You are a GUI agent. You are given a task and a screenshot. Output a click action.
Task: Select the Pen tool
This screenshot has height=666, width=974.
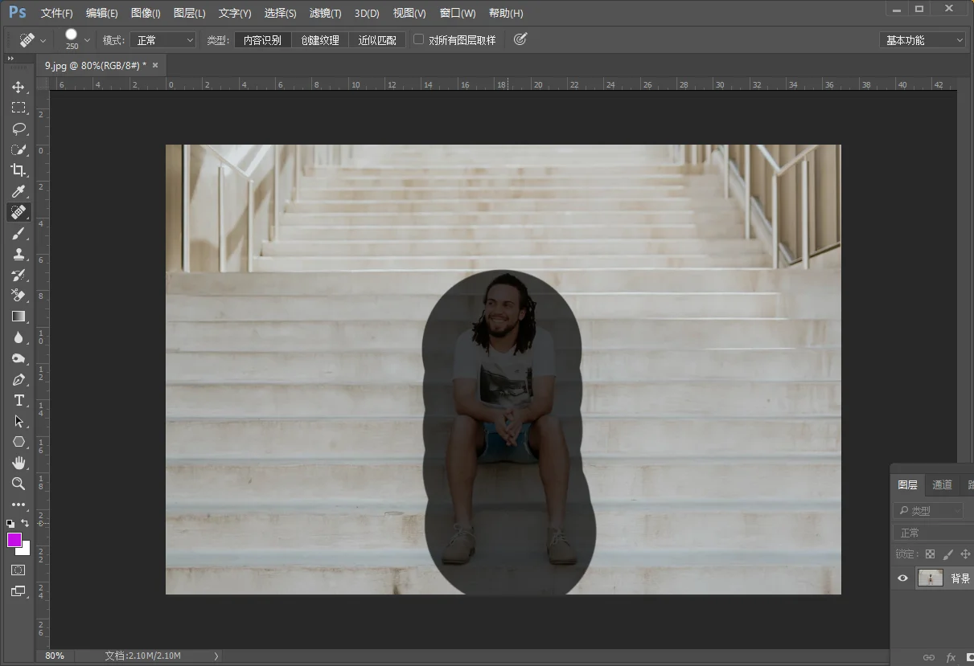tap(18, 379)
